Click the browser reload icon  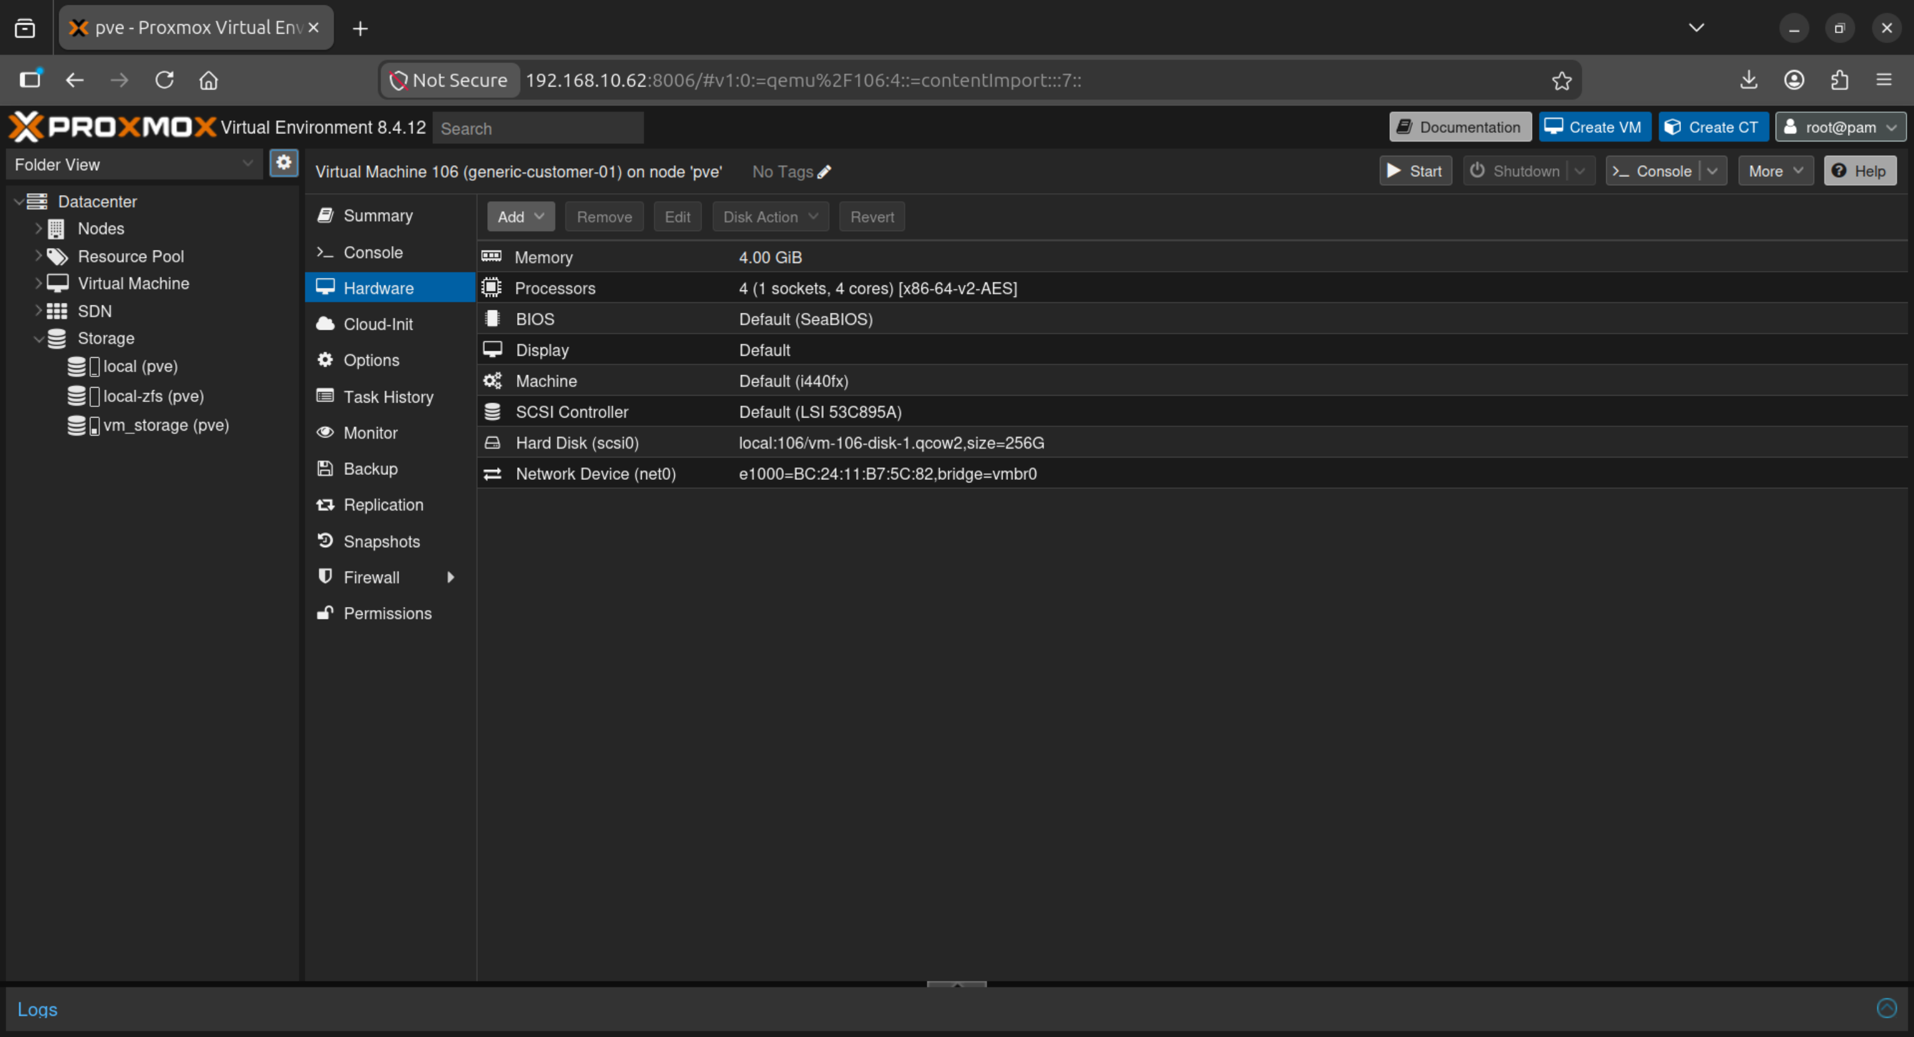(x=164, y=80)
